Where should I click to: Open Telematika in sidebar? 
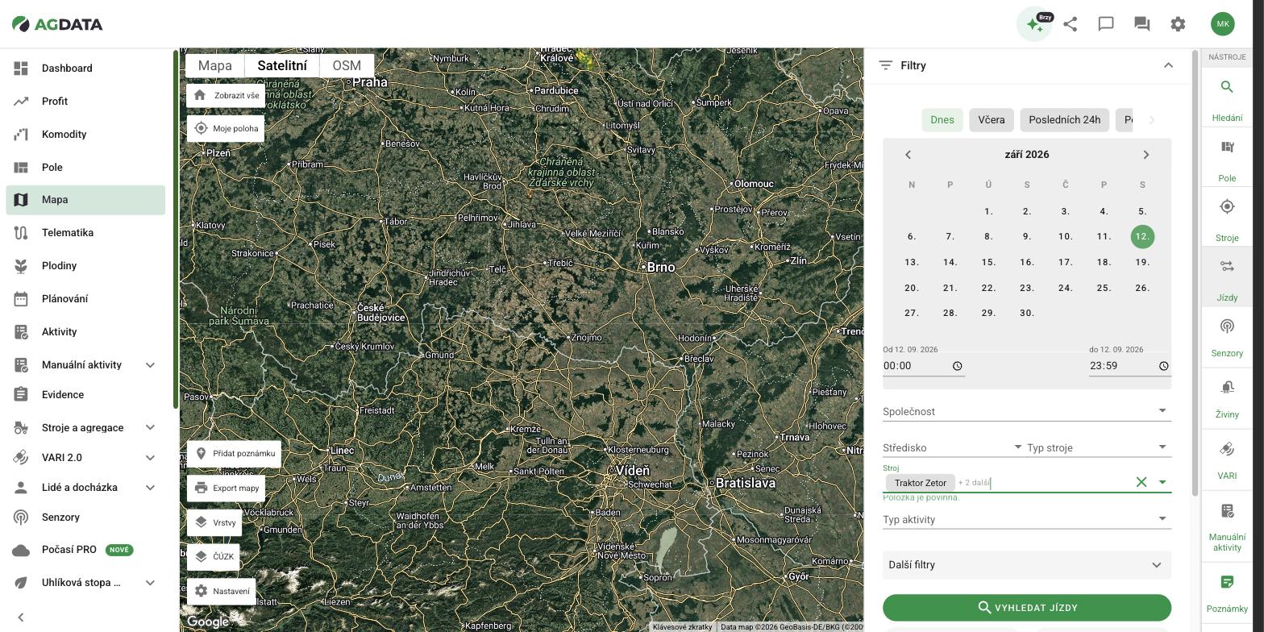point(85,233)
